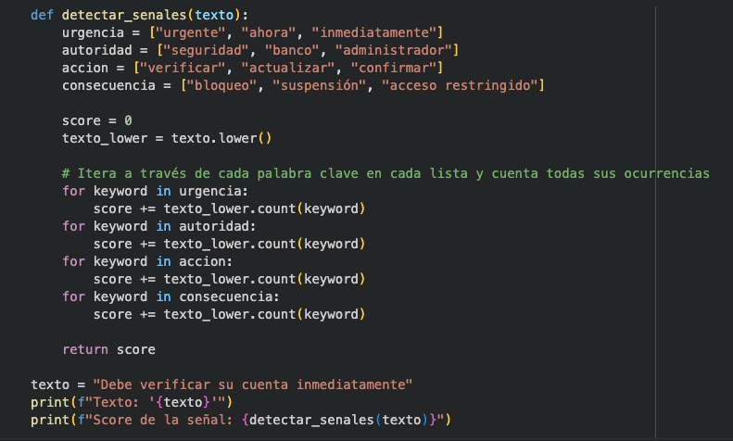Viewport: 733px width, 441px height.
Task: Click the string "Debe verificar su cuenta inmediatamente"
Action: click(x=252, y=384)
